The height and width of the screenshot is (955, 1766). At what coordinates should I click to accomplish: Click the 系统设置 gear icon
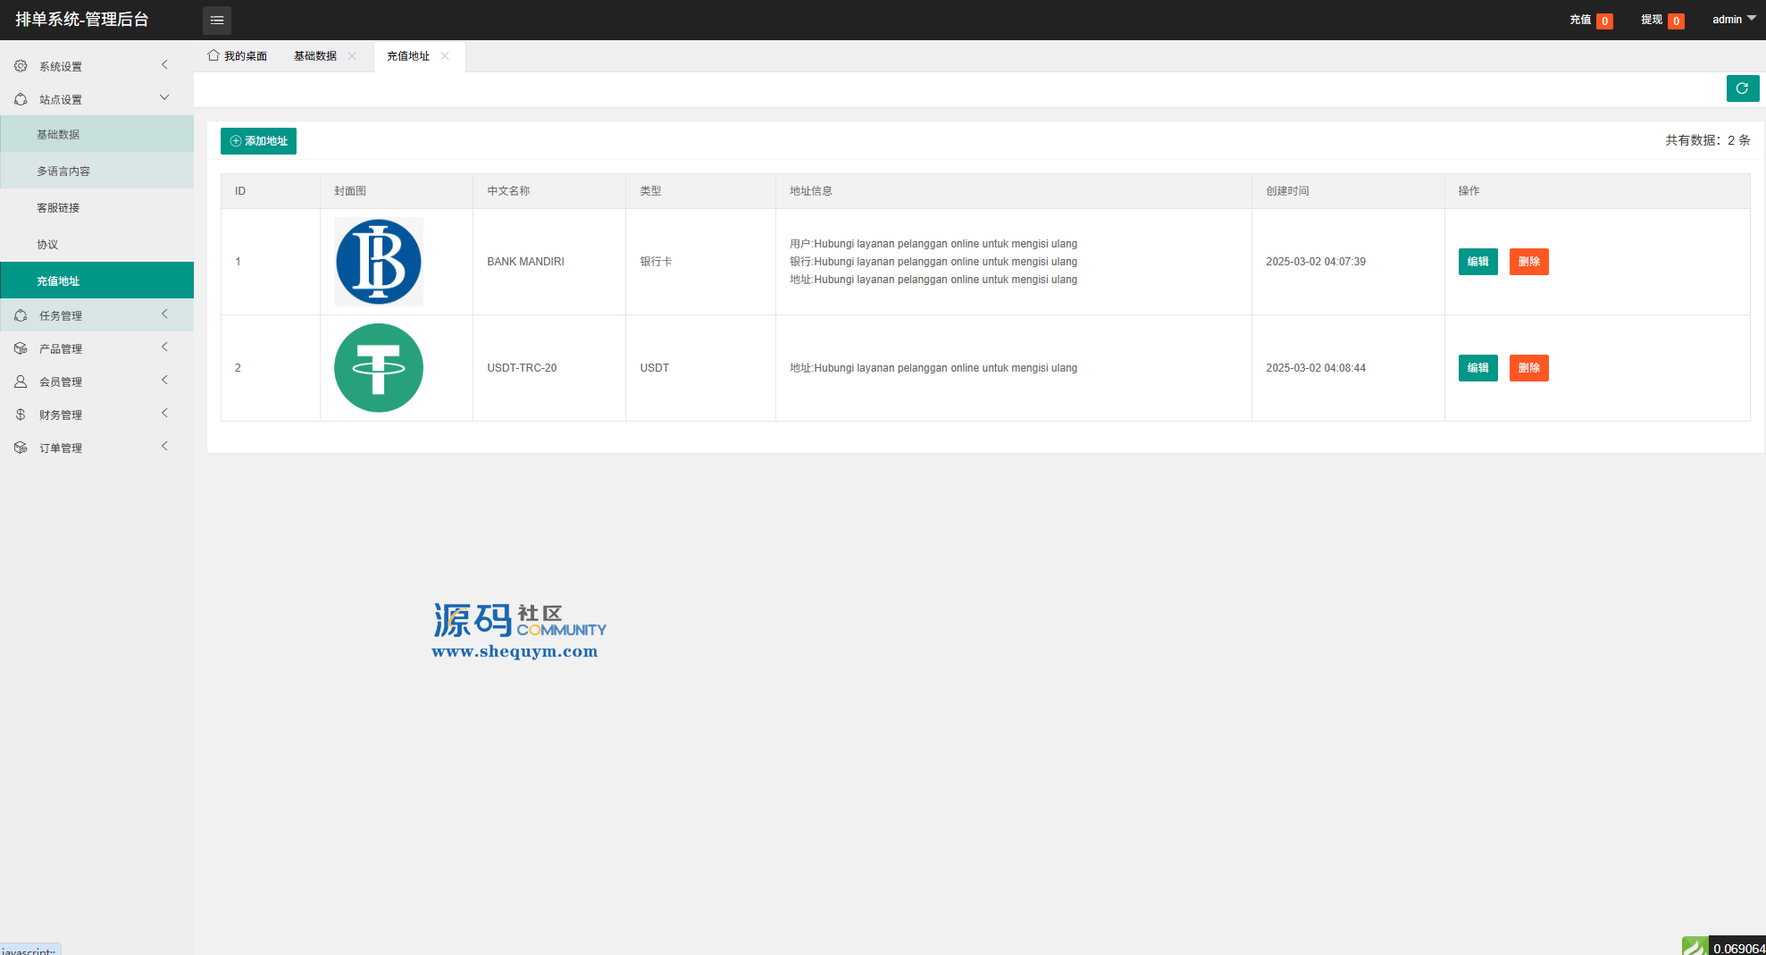pos(21,66)
